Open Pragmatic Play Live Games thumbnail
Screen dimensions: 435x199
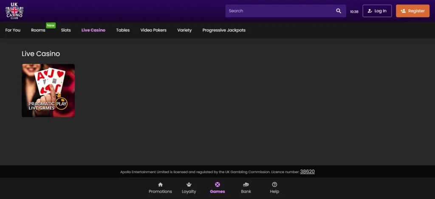pos(48,91)
